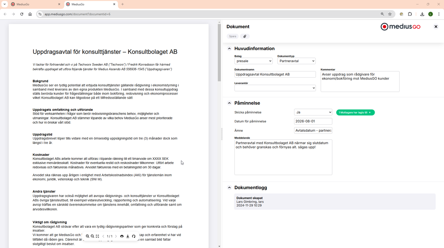Image resolution: width=444 pixels, height=248 pixels.
Task: Click the Ämne input field
Action: 313,131
